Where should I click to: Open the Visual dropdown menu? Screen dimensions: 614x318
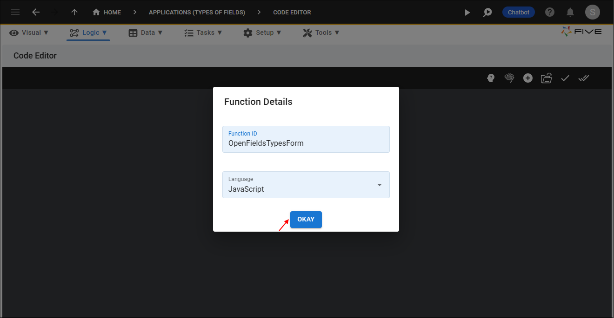pyautogui.click(x=29, y=32)
